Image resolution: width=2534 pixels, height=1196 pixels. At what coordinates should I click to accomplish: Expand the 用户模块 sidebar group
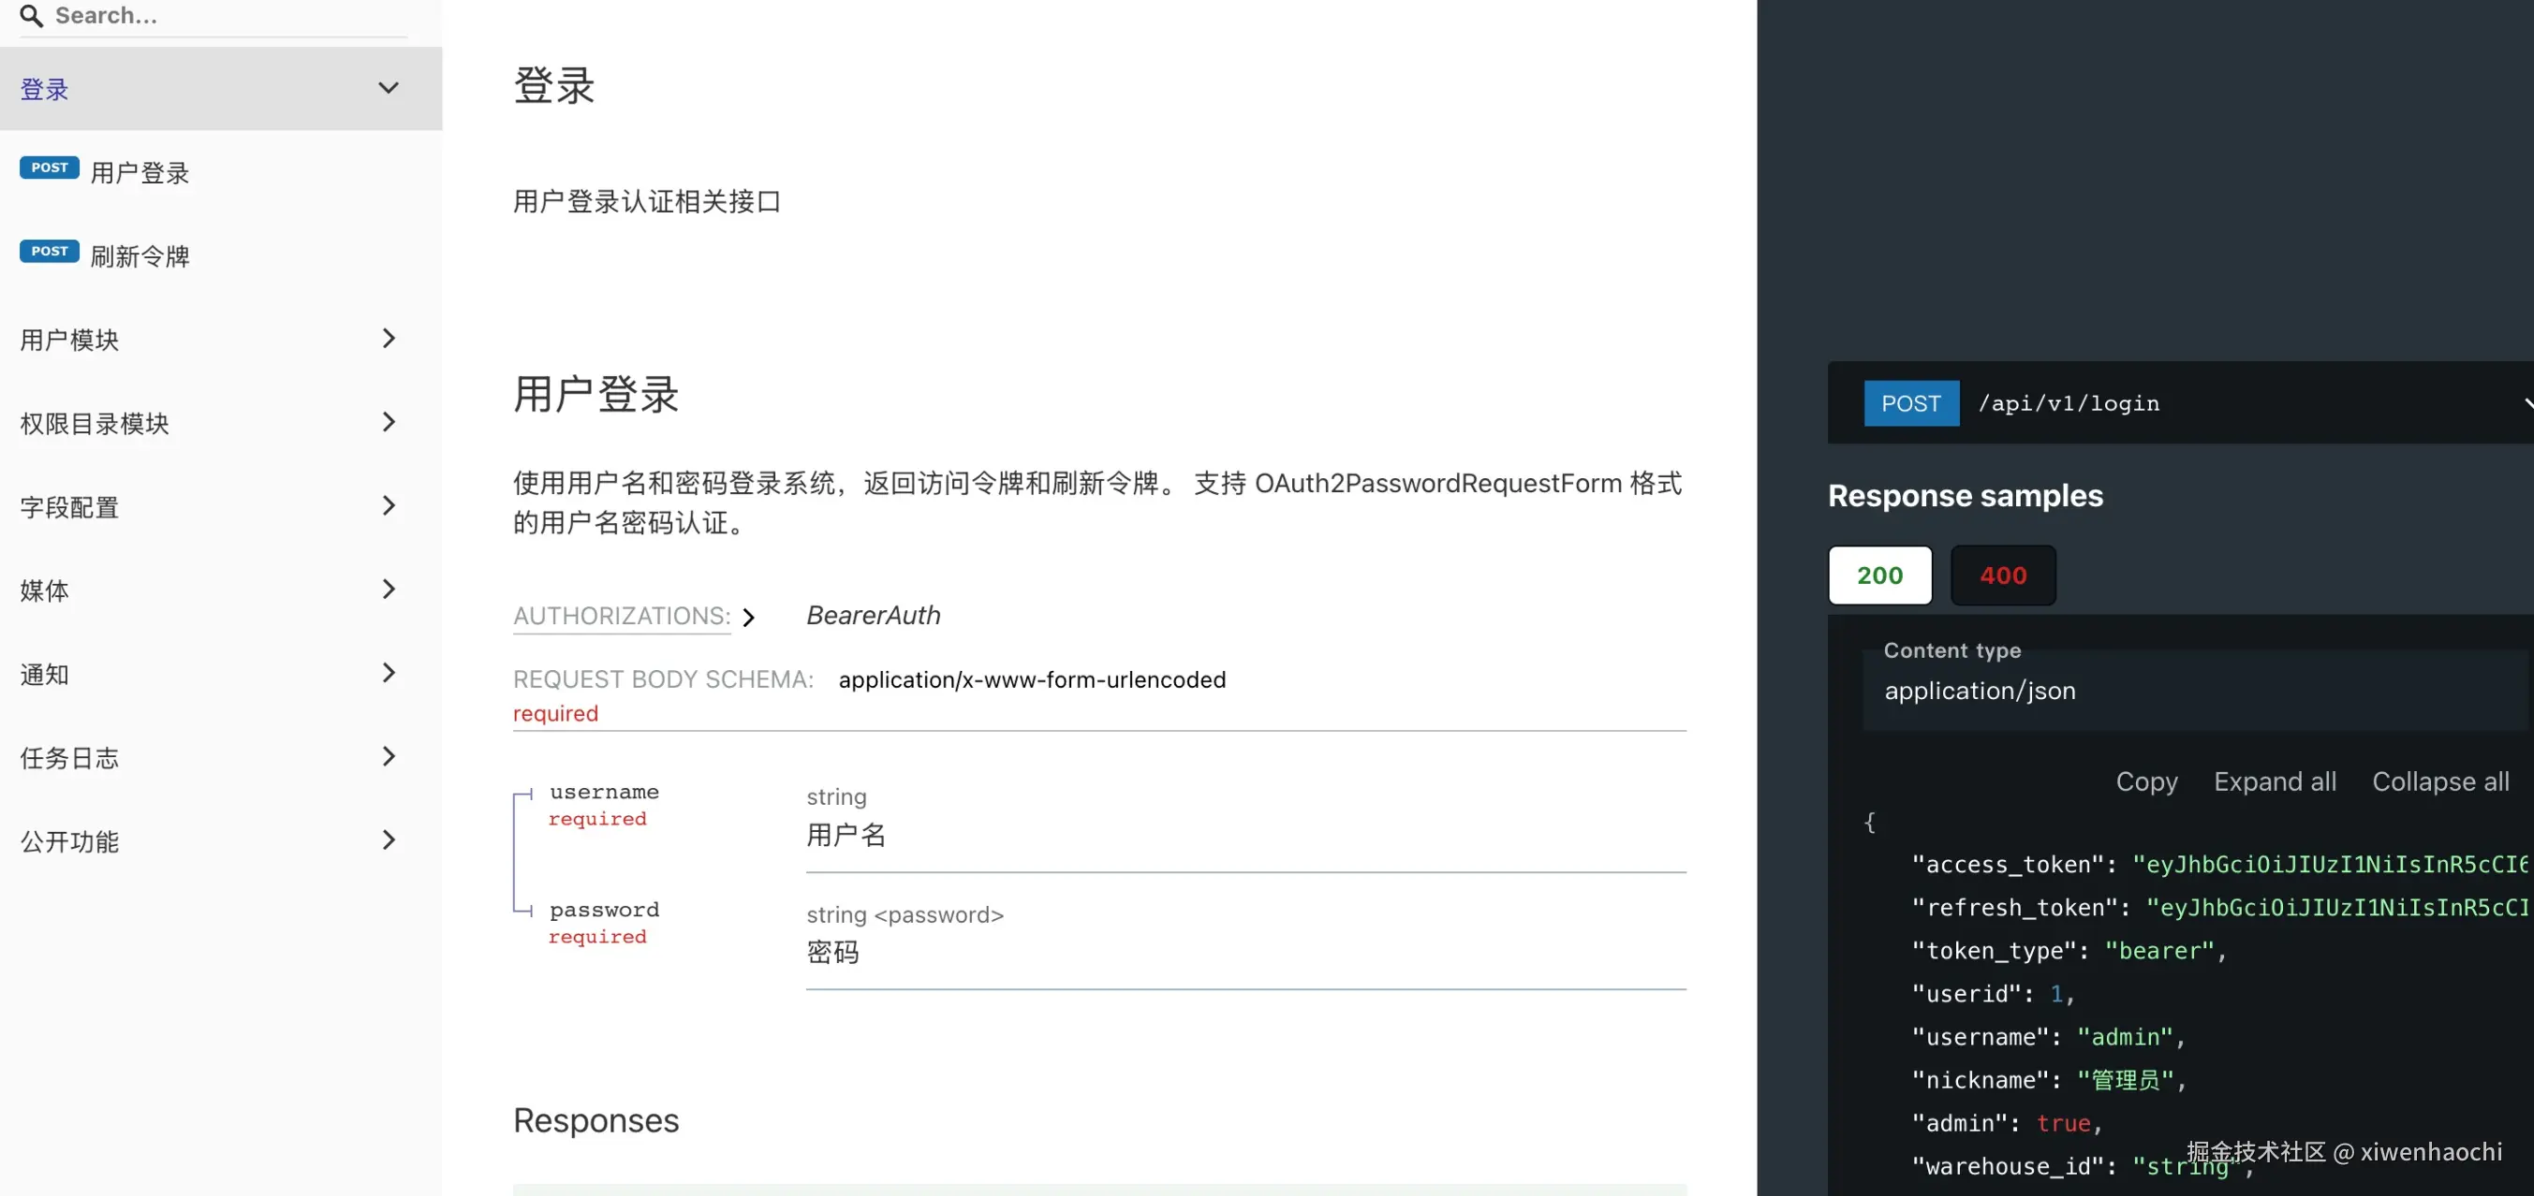70,339
